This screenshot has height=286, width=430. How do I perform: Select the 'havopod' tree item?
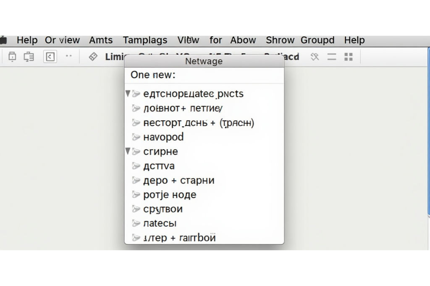point(163,137)
